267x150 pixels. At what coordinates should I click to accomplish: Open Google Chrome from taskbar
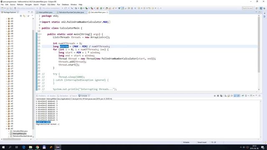tap(37, 147)
